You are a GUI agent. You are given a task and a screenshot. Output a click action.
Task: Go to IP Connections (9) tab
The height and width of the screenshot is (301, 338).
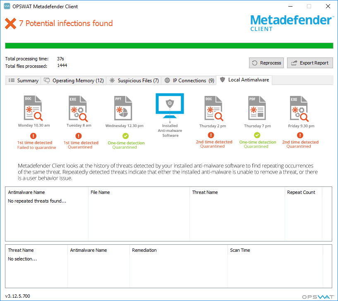coord(189,80)
